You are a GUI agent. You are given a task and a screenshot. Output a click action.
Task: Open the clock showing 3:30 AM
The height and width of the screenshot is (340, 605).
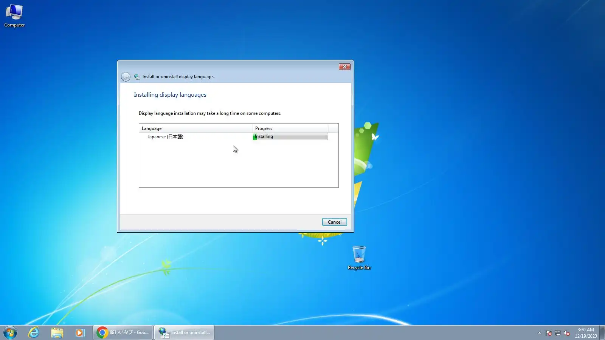(586, 333)
